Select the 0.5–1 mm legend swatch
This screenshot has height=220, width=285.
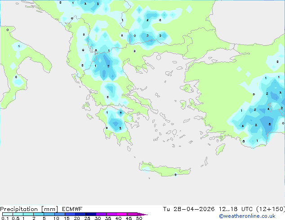click(x=18, y=214)
